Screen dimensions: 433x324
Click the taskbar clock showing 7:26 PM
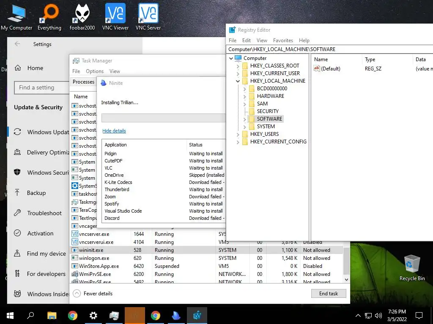(397, 316)
